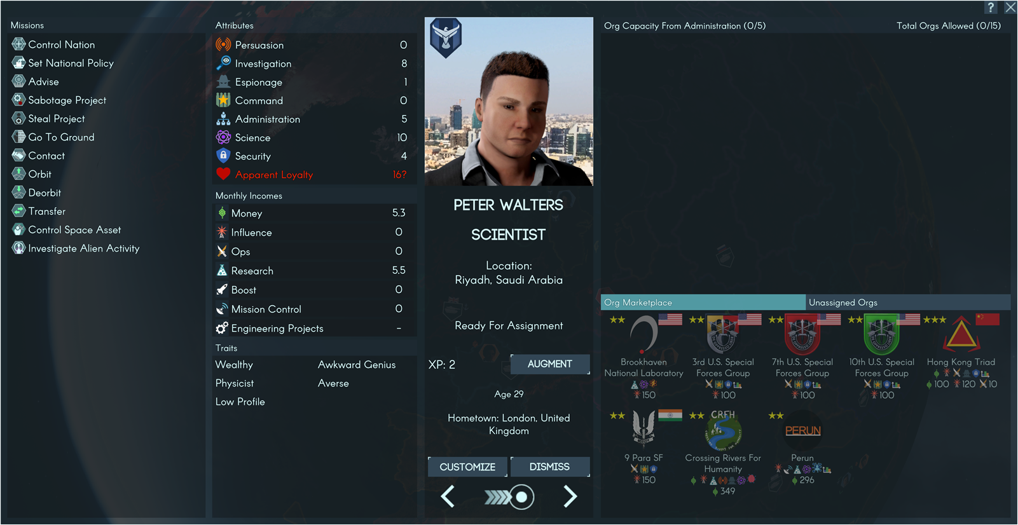Select the Brookhaven National Laboratory org
This screenshot has width=1018, height=525.
(x=643, y=356)
